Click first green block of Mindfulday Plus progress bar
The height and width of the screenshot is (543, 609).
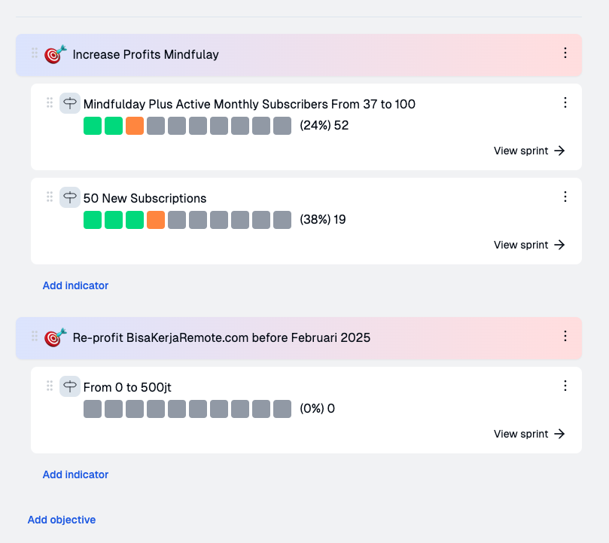93,126
